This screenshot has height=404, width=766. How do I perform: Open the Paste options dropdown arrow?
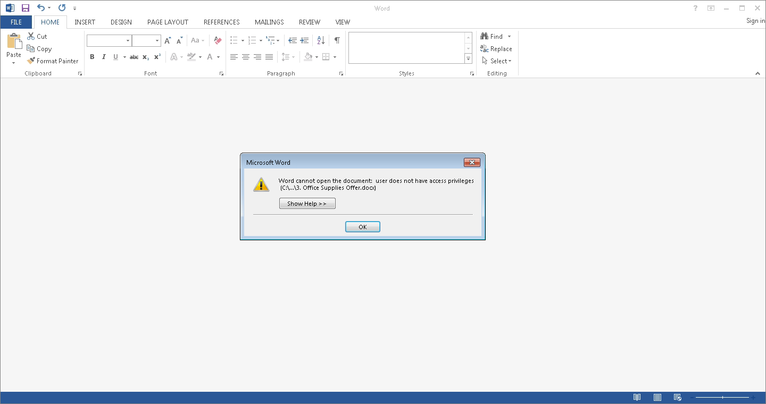click(14, 63)
